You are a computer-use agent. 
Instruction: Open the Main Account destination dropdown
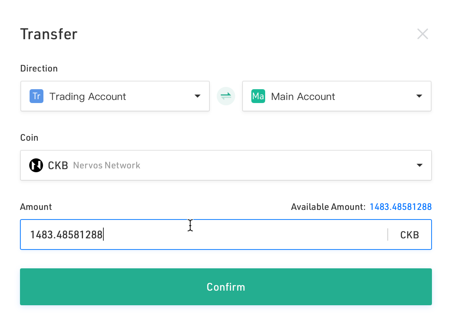[337, 96]
